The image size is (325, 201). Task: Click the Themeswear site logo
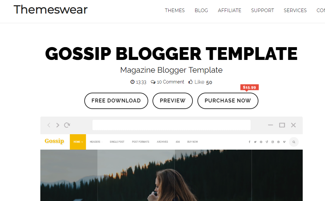pos(51,9)
